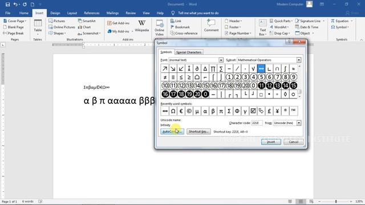This screenshot has height=205, width=365.
Task: Select the copyright symbol in recently used symbols
Action: pos(189,111)
